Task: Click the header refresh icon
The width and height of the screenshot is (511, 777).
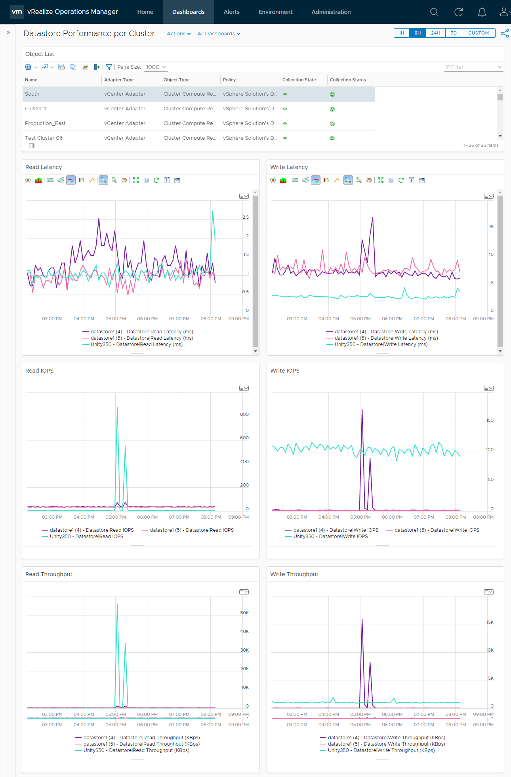Action: [x=458, y=12]
